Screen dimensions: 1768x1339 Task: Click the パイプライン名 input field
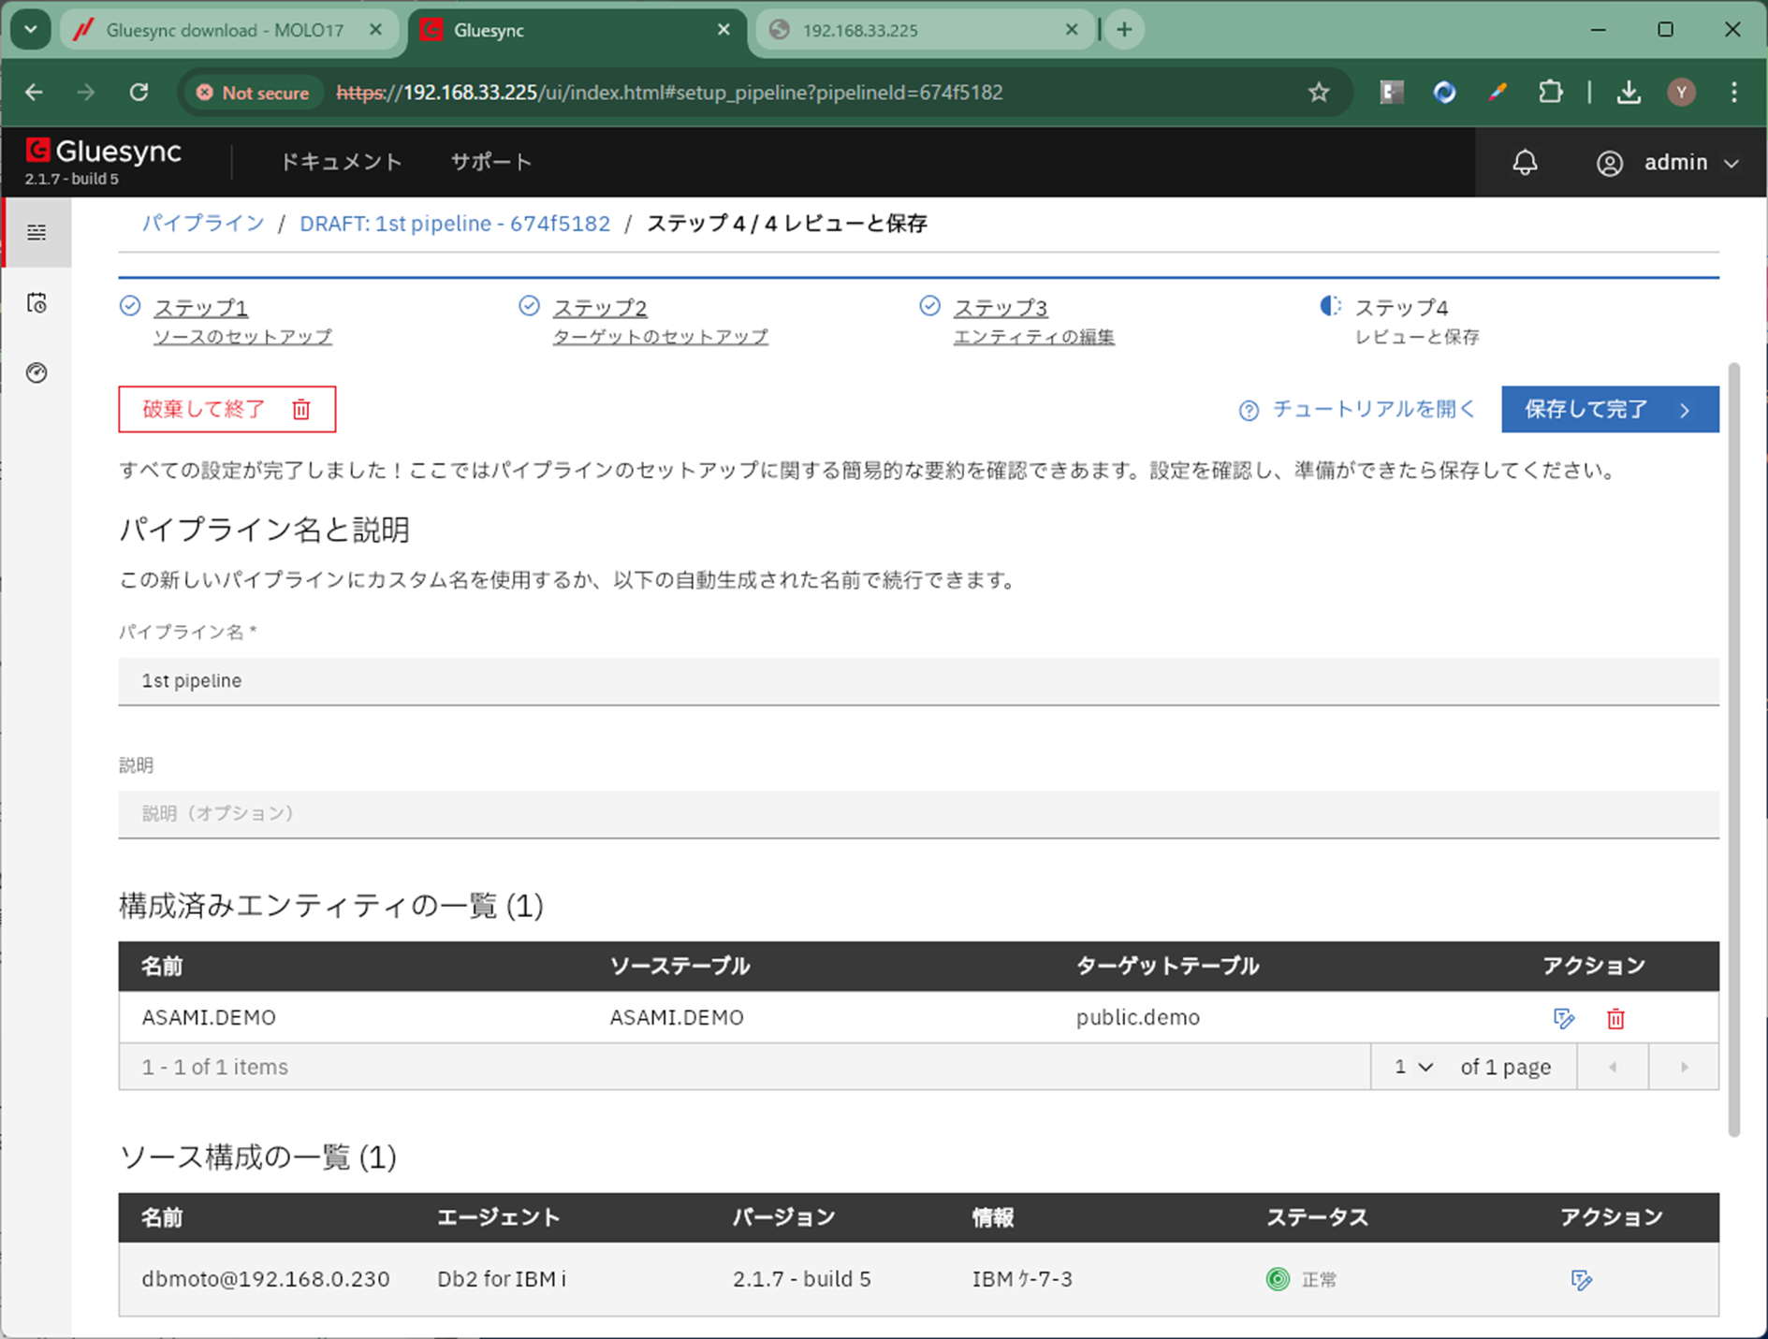[917, 681]
